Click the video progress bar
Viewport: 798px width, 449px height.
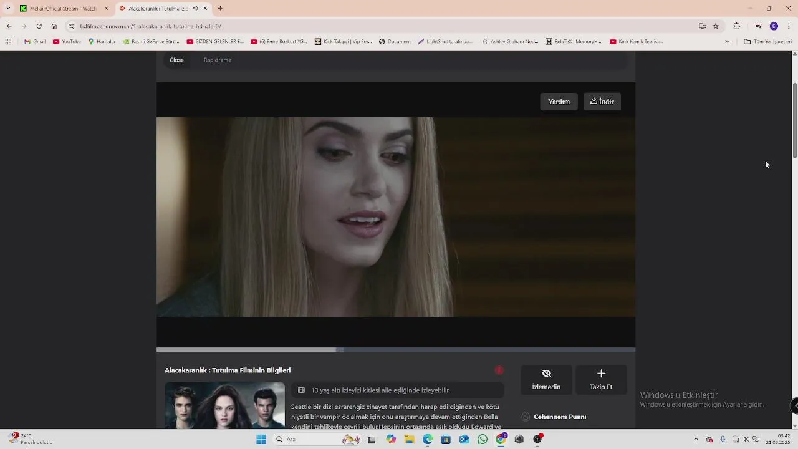click(396, 350)
